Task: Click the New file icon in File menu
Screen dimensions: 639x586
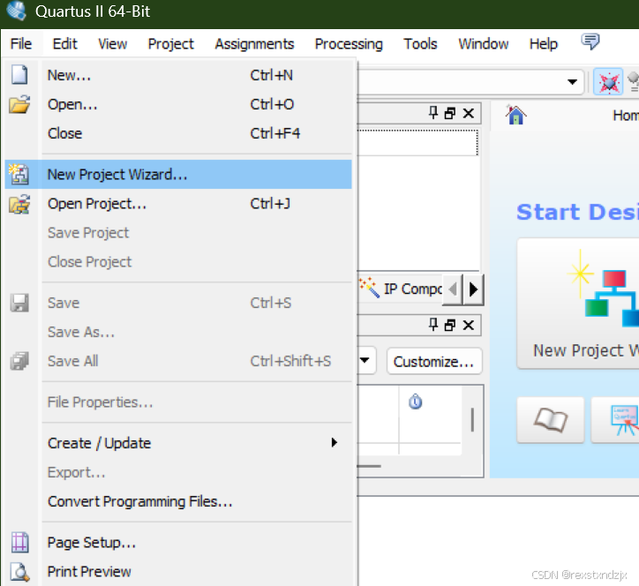Action: pos(19,75)
